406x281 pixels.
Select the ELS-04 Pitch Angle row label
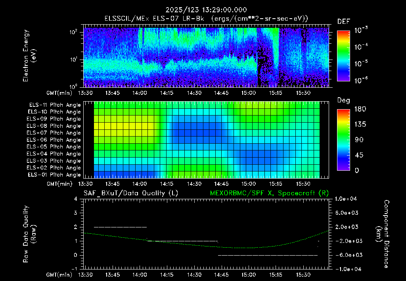point(54,154)
